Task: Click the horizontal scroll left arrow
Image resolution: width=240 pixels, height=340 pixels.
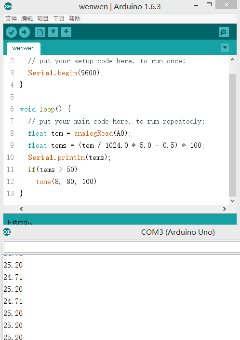Action: click(x=21, y=209)
